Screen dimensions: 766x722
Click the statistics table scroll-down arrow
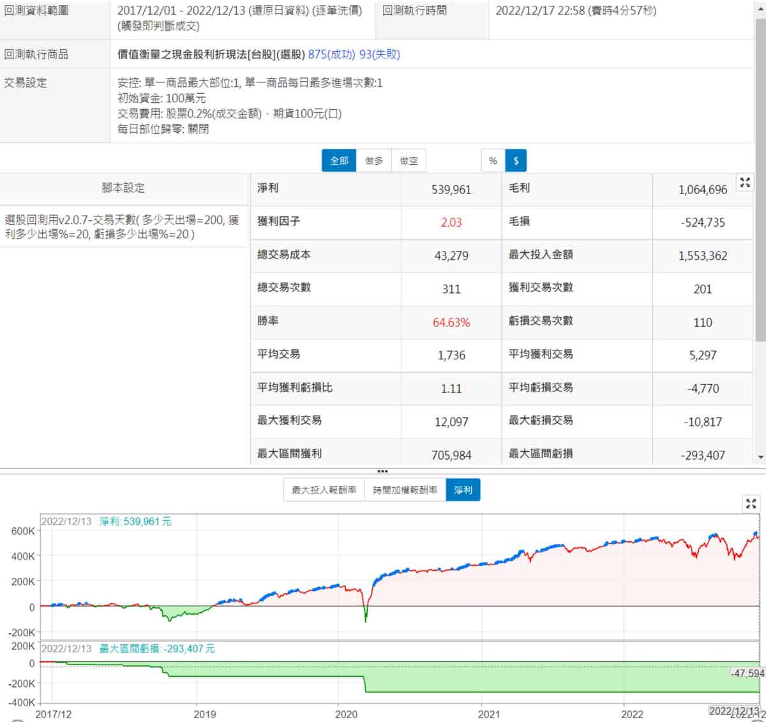[x=760, y=457]
